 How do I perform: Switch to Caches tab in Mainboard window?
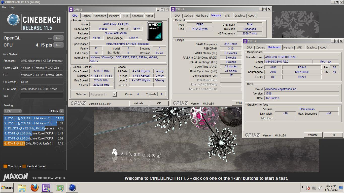pyautogui.click(x=260, y=47)
